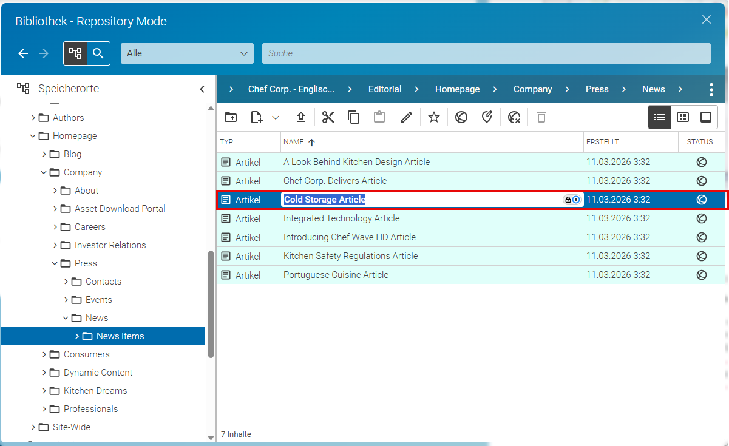The image size is (729, 446).
Task: Click the copy icon in toolbar
Action: (x=354, y=117)
